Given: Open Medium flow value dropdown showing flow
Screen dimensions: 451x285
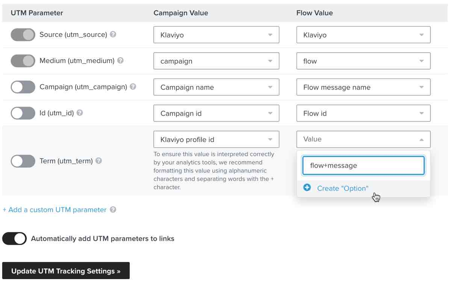Looking at the screenshot, I should tap(363, 61).
